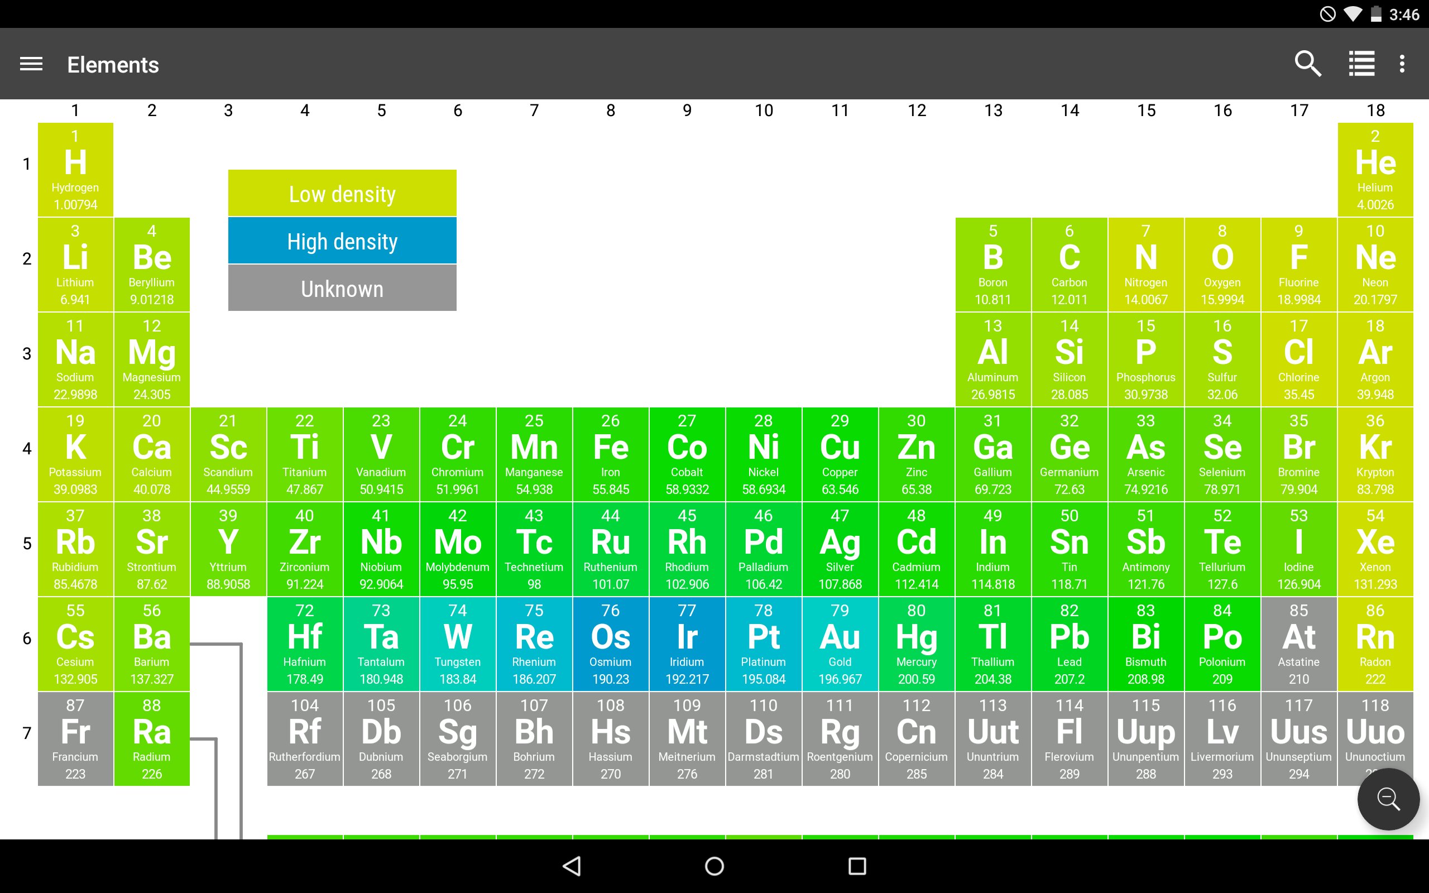Click the zoom-out floating button
Viewport: 1429px width, 893px height.
pyautogui.click(x=1388, y=799)
